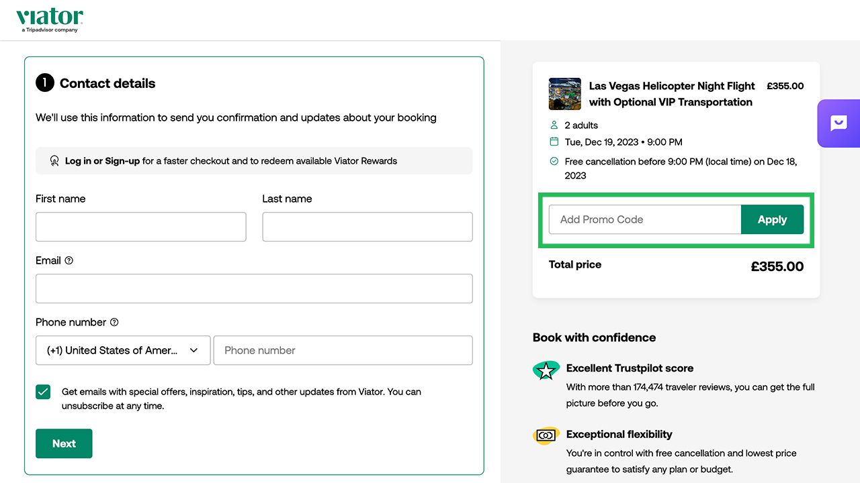This screenshot has width=860, height=483.
Task: Click the Log in or Sign-up link
Action: pos(102,161)
